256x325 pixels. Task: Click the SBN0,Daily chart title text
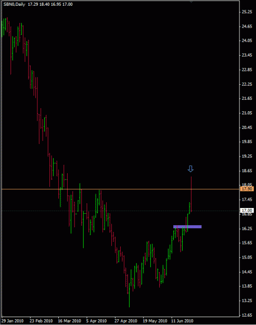pyautogui.click(x=14, y=4)
